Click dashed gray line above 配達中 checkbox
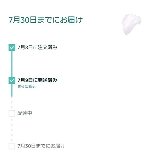 click(x=12, y=103)
